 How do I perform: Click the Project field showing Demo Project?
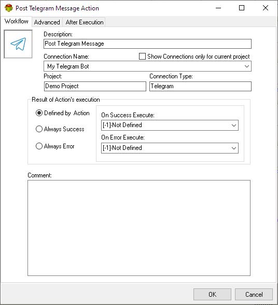[x=95, y=86]
